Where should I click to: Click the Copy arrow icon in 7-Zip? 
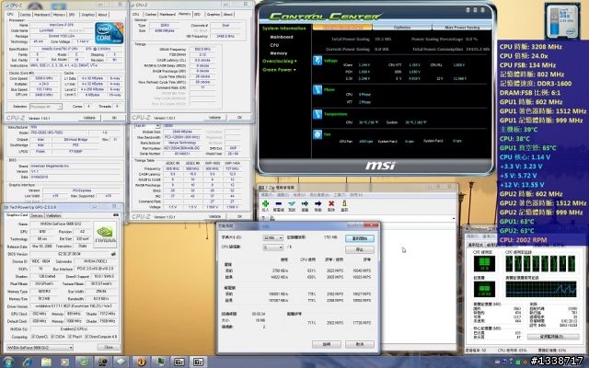click(x=305, y=203)
